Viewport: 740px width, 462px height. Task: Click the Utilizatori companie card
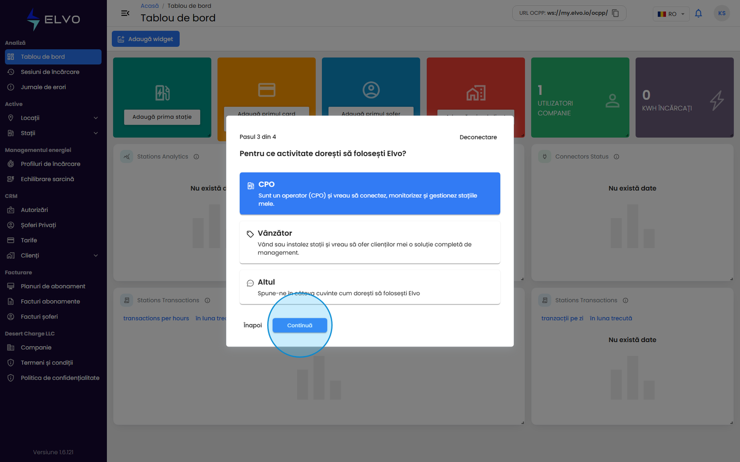(580, 97)
